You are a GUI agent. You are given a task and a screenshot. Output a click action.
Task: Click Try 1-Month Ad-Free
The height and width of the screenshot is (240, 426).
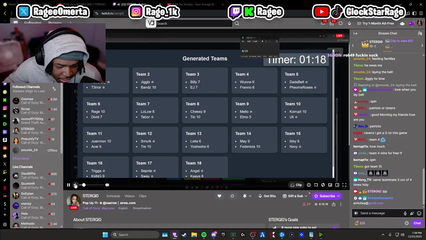[376, 23]
